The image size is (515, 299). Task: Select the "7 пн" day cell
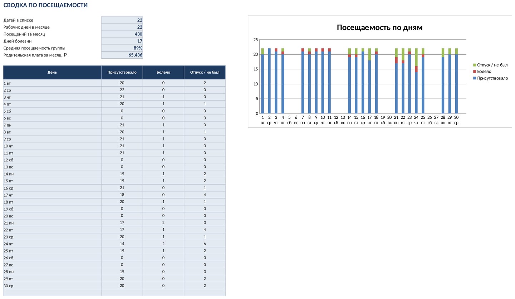(x=52, y=125)
